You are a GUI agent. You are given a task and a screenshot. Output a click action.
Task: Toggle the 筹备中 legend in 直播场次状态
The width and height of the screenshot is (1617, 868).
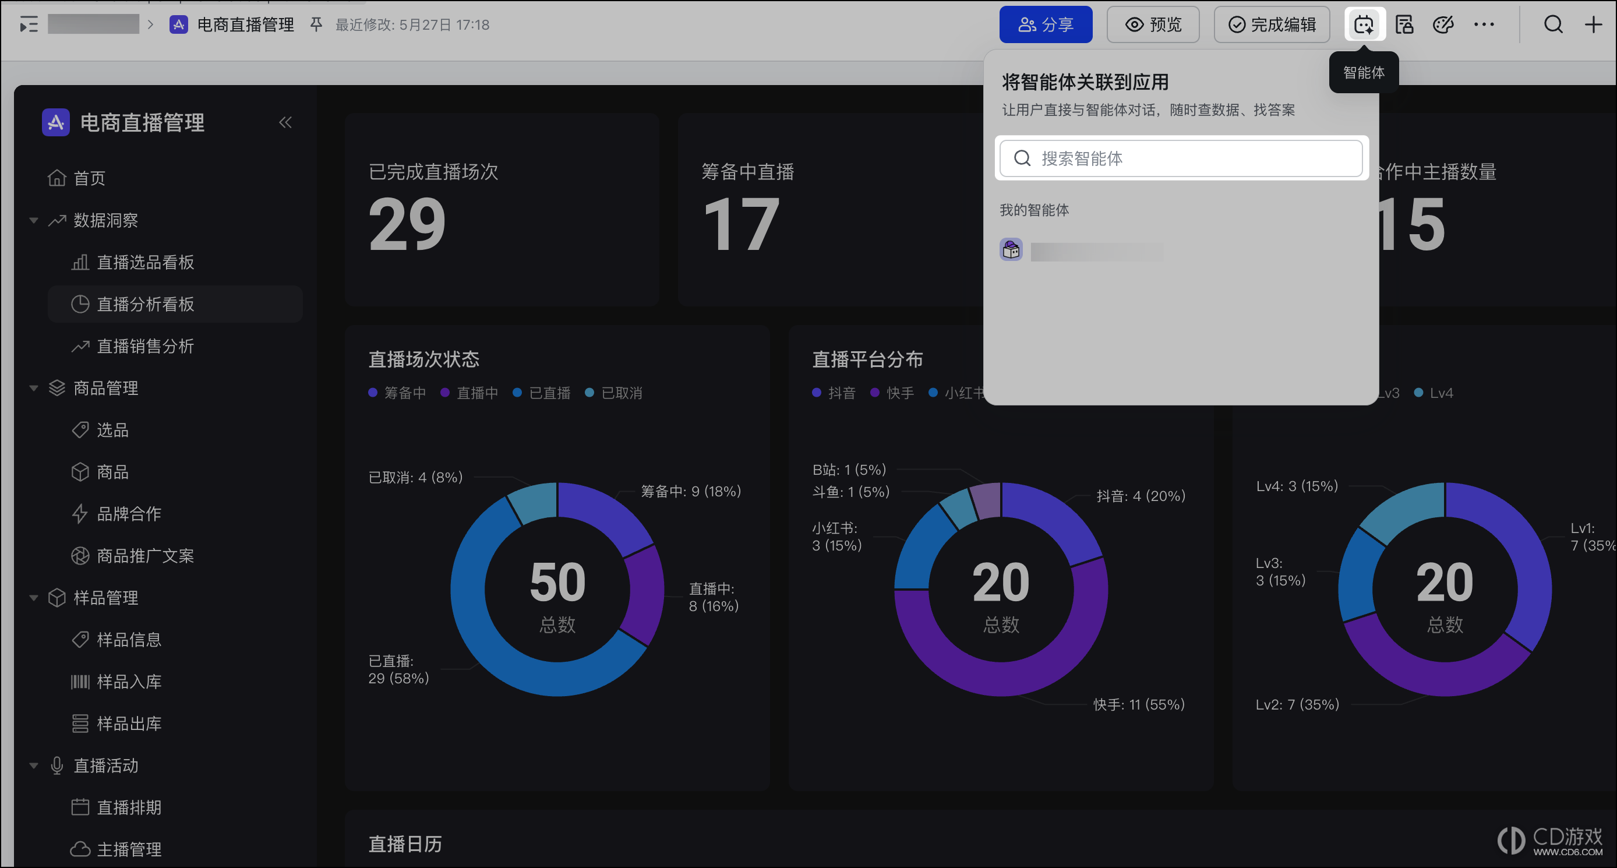point(397,393)
